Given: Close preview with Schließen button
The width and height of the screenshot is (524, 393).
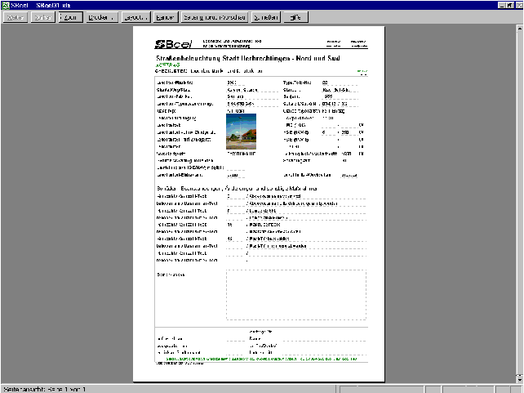Looking at the screenshot, I should pyautogui.click(x=266, y=17).
